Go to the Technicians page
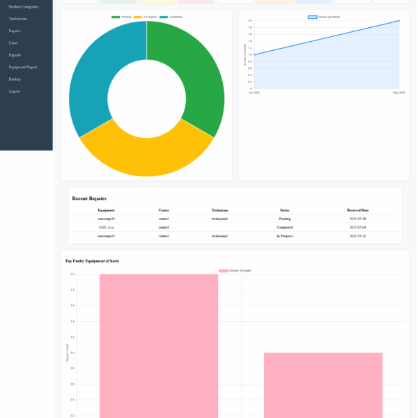Screen dimensions: 418x418 18,19
